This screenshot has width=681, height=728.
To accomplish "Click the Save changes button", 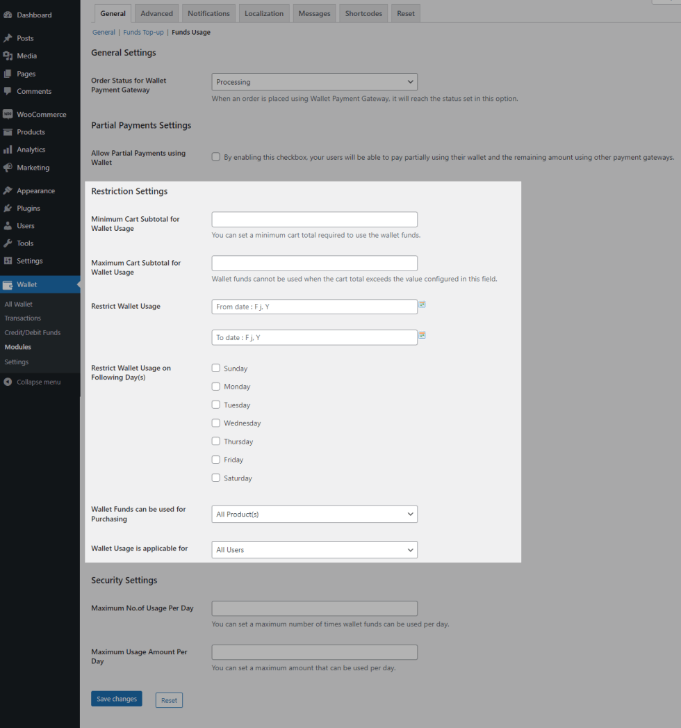I will 117,699.
